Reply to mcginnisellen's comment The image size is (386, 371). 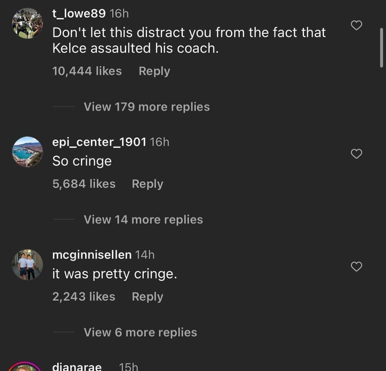click(x=147, y=297)
